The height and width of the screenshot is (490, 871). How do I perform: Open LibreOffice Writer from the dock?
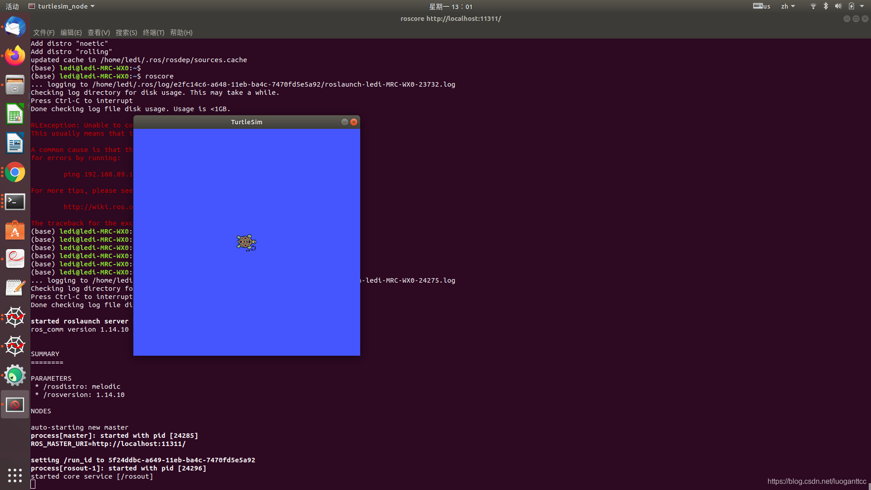[15, 143]
